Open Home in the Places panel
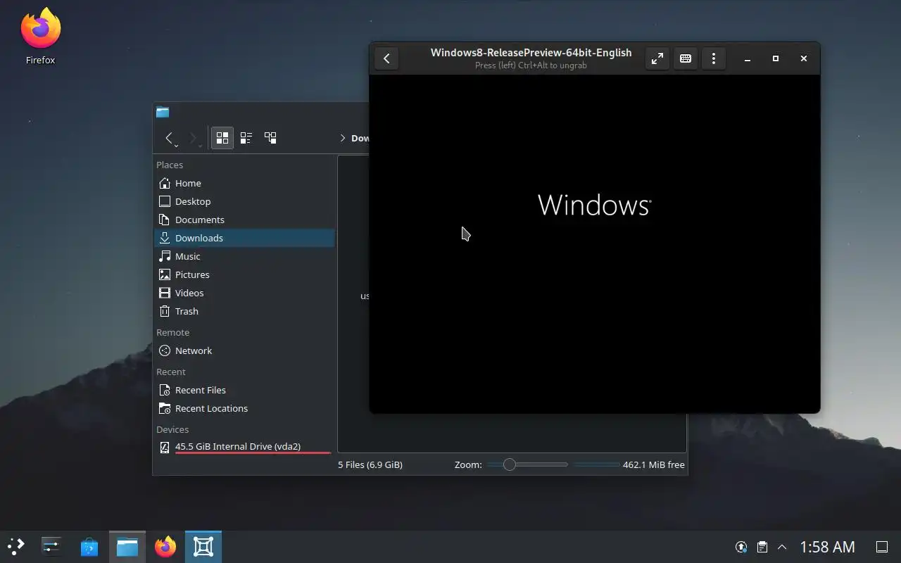Viewport: 901px width, 563px height. [x=244, y=183]
